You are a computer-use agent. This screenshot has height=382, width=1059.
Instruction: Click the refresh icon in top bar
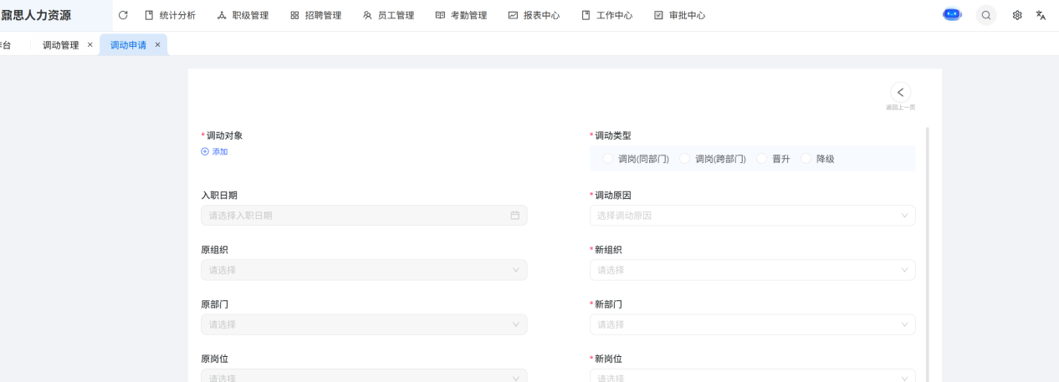click(x=124, y=15)
